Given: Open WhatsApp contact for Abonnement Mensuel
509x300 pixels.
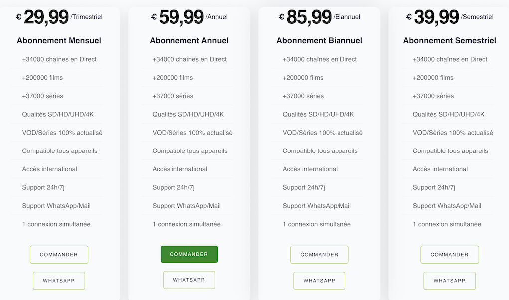Looking at the screenshot, I should 59,281.
